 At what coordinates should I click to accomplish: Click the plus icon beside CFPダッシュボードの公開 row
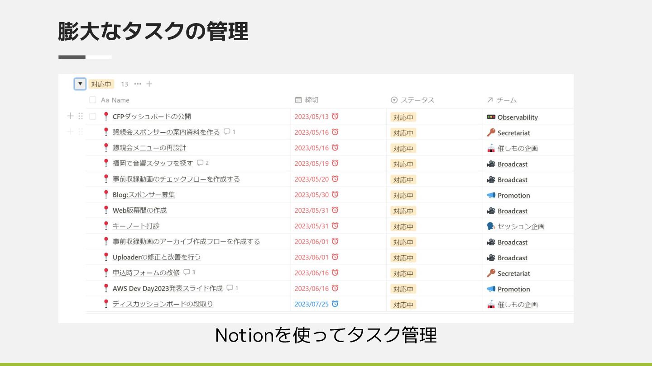(70, 116)
